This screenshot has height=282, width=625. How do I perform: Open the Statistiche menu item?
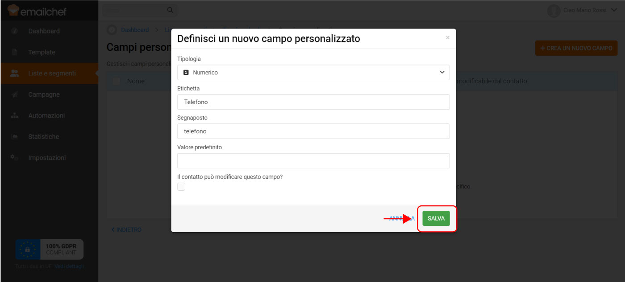44,137
